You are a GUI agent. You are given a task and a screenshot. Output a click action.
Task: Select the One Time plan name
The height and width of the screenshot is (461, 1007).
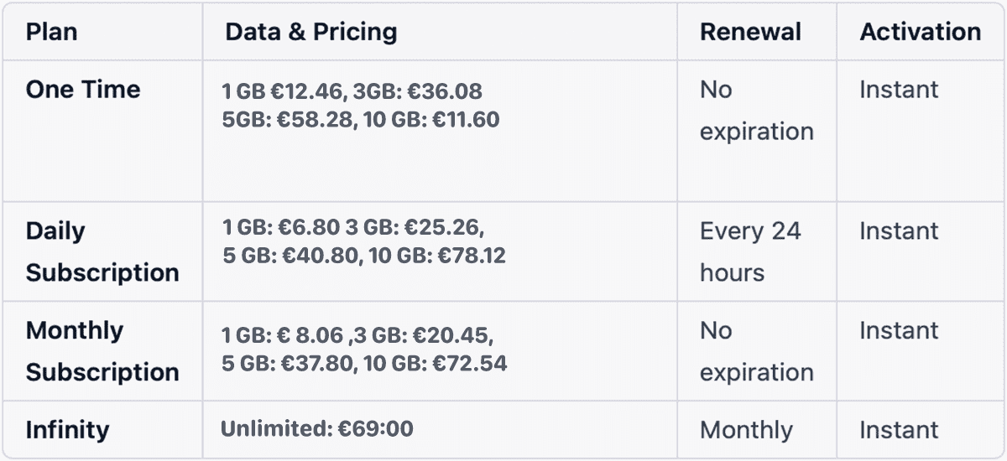coord(83,90)
